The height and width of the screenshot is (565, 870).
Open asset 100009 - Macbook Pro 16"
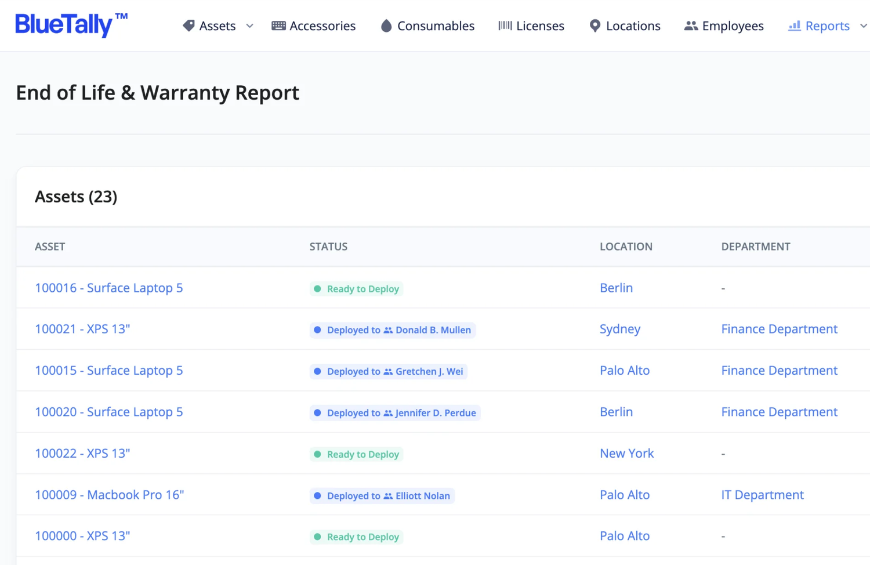pos(110,495)
